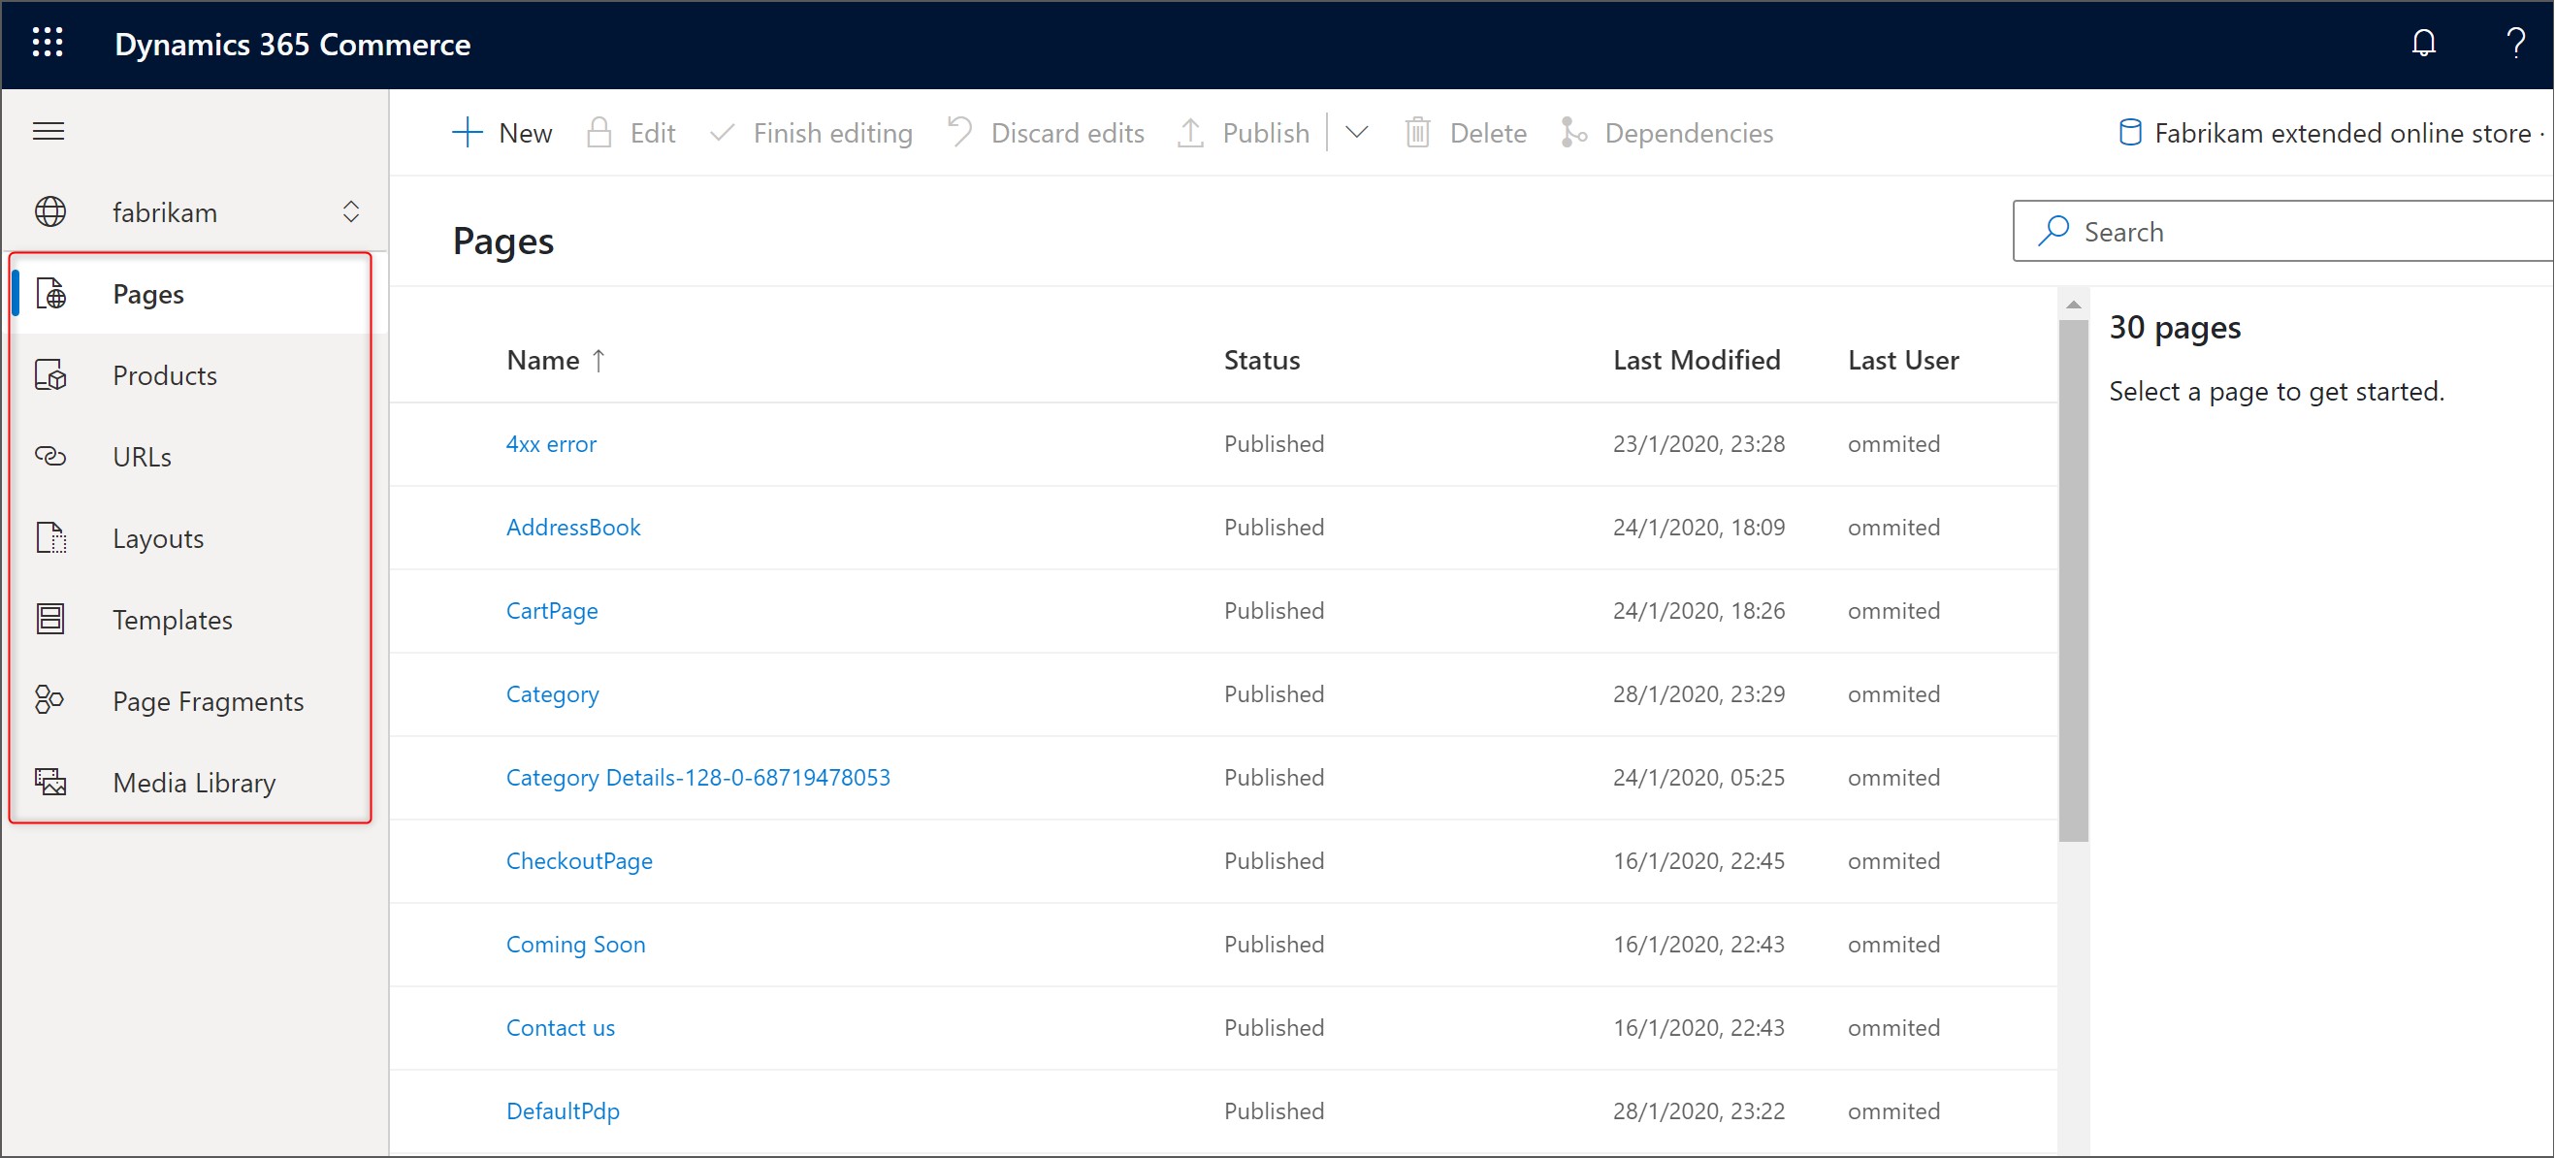Click the Discard edits undo icon
Viewport: 2555px width, 1158px height.
959,132
